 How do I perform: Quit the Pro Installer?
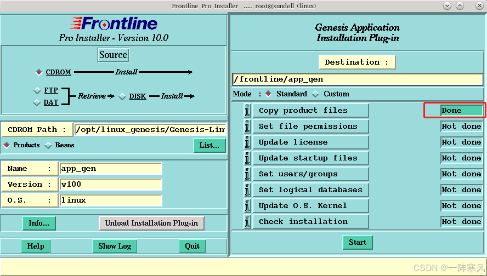192,246
